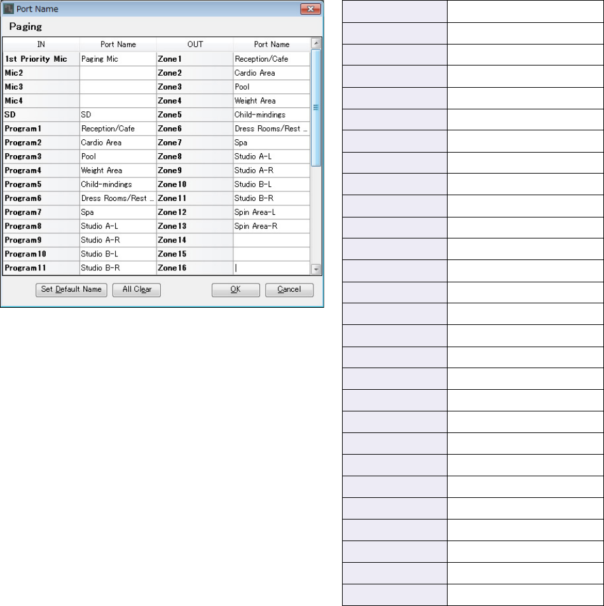This screenshot has height=606, width=604.
Task: Edit Zone4 port name Weight Area
Action: pyautogui.click(x=271, y=100)
